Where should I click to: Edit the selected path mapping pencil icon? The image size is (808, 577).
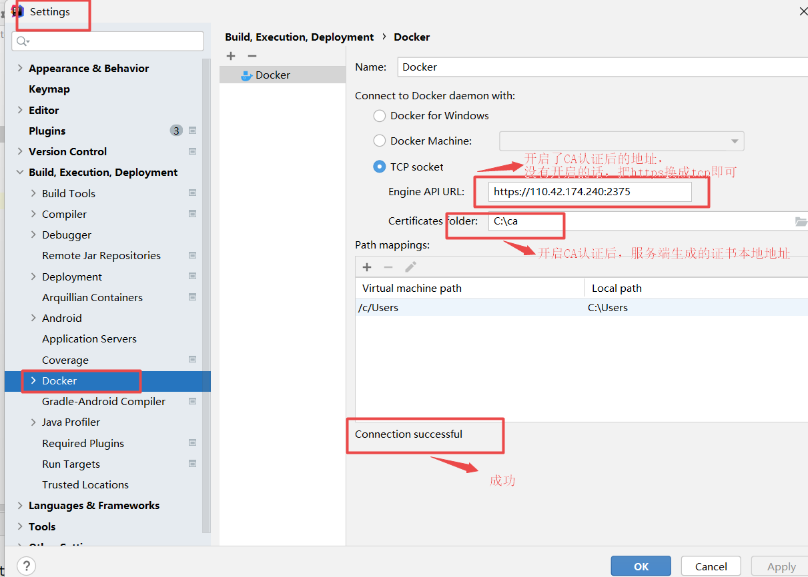410,267
